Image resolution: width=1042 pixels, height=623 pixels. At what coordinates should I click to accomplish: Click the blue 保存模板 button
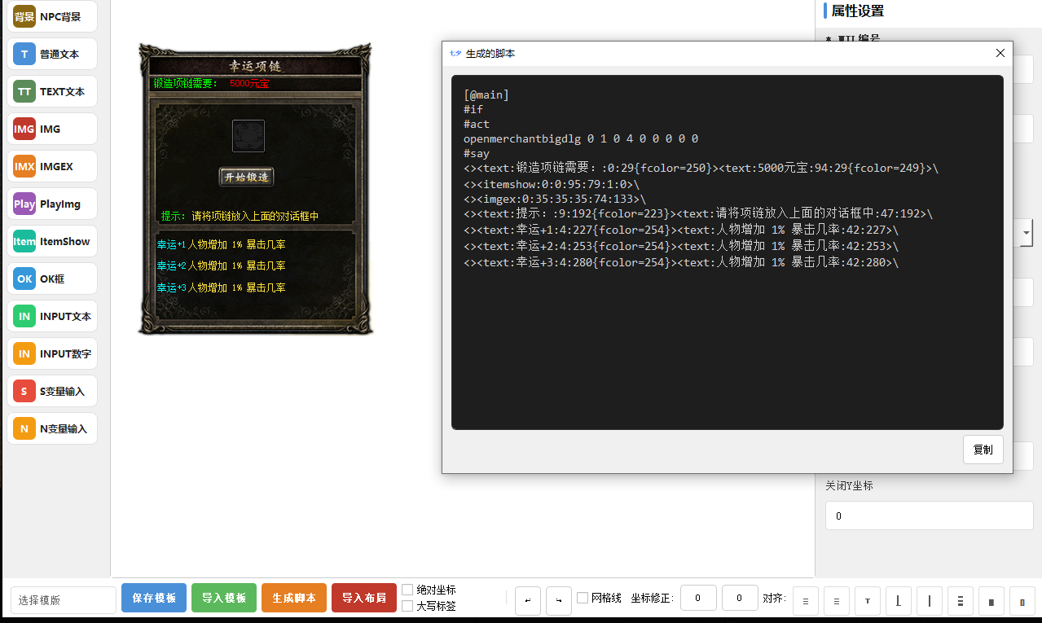pyautogui.click(x=154, y=598)
